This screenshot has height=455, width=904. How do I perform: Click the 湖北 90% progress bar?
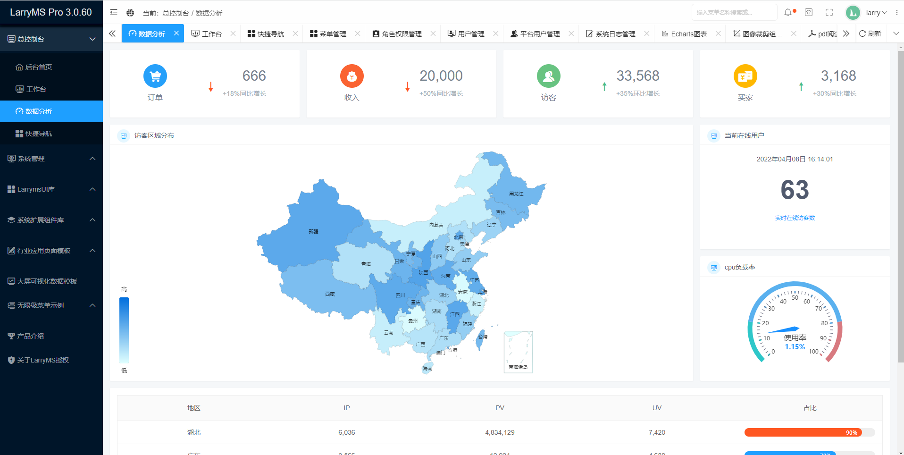(810, 432)
